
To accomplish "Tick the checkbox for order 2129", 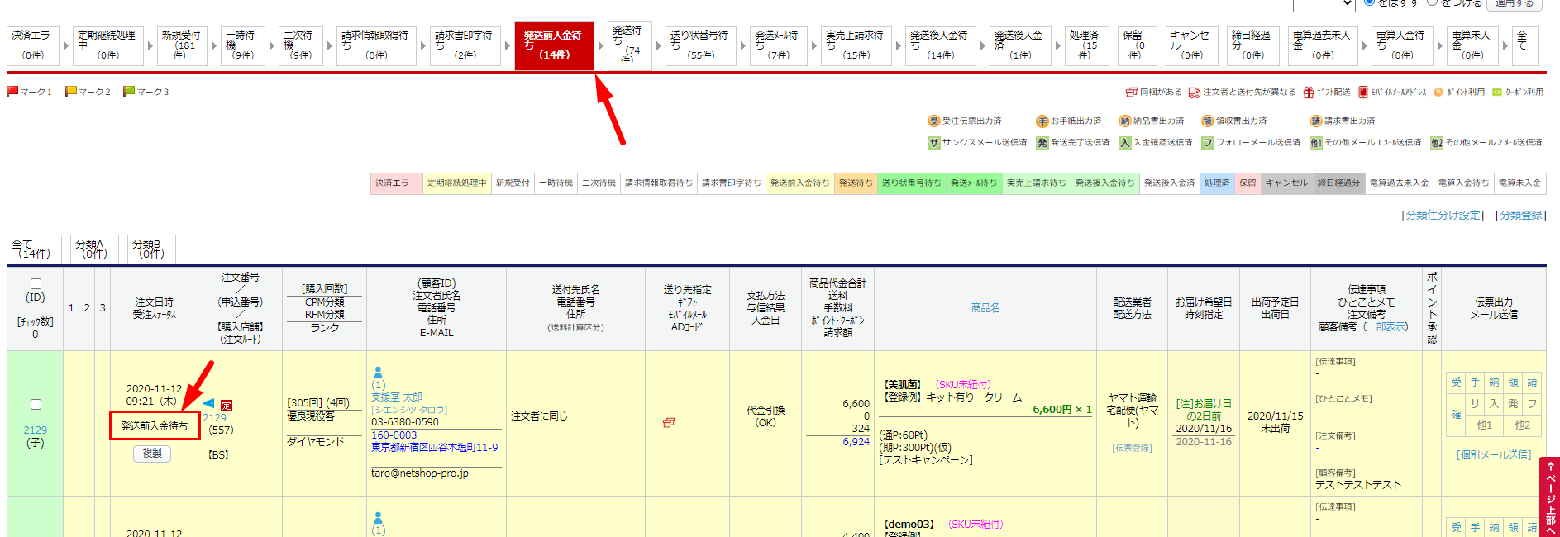I will pos(36,404).
